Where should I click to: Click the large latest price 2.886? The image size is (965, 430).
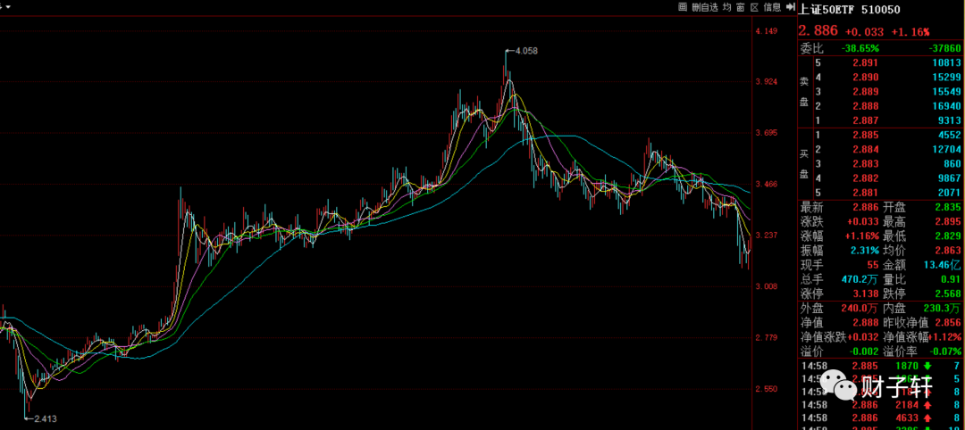click(818, 29)
